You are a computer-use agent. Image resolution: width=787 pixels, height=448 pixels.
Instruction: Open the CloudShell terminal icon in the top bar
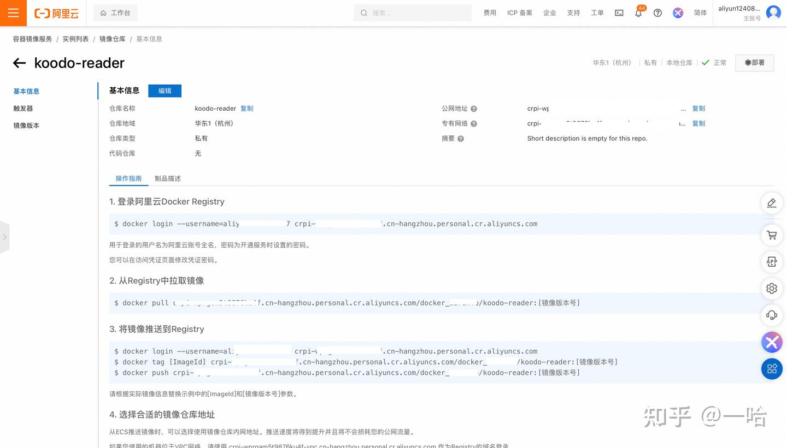(619, 13)
